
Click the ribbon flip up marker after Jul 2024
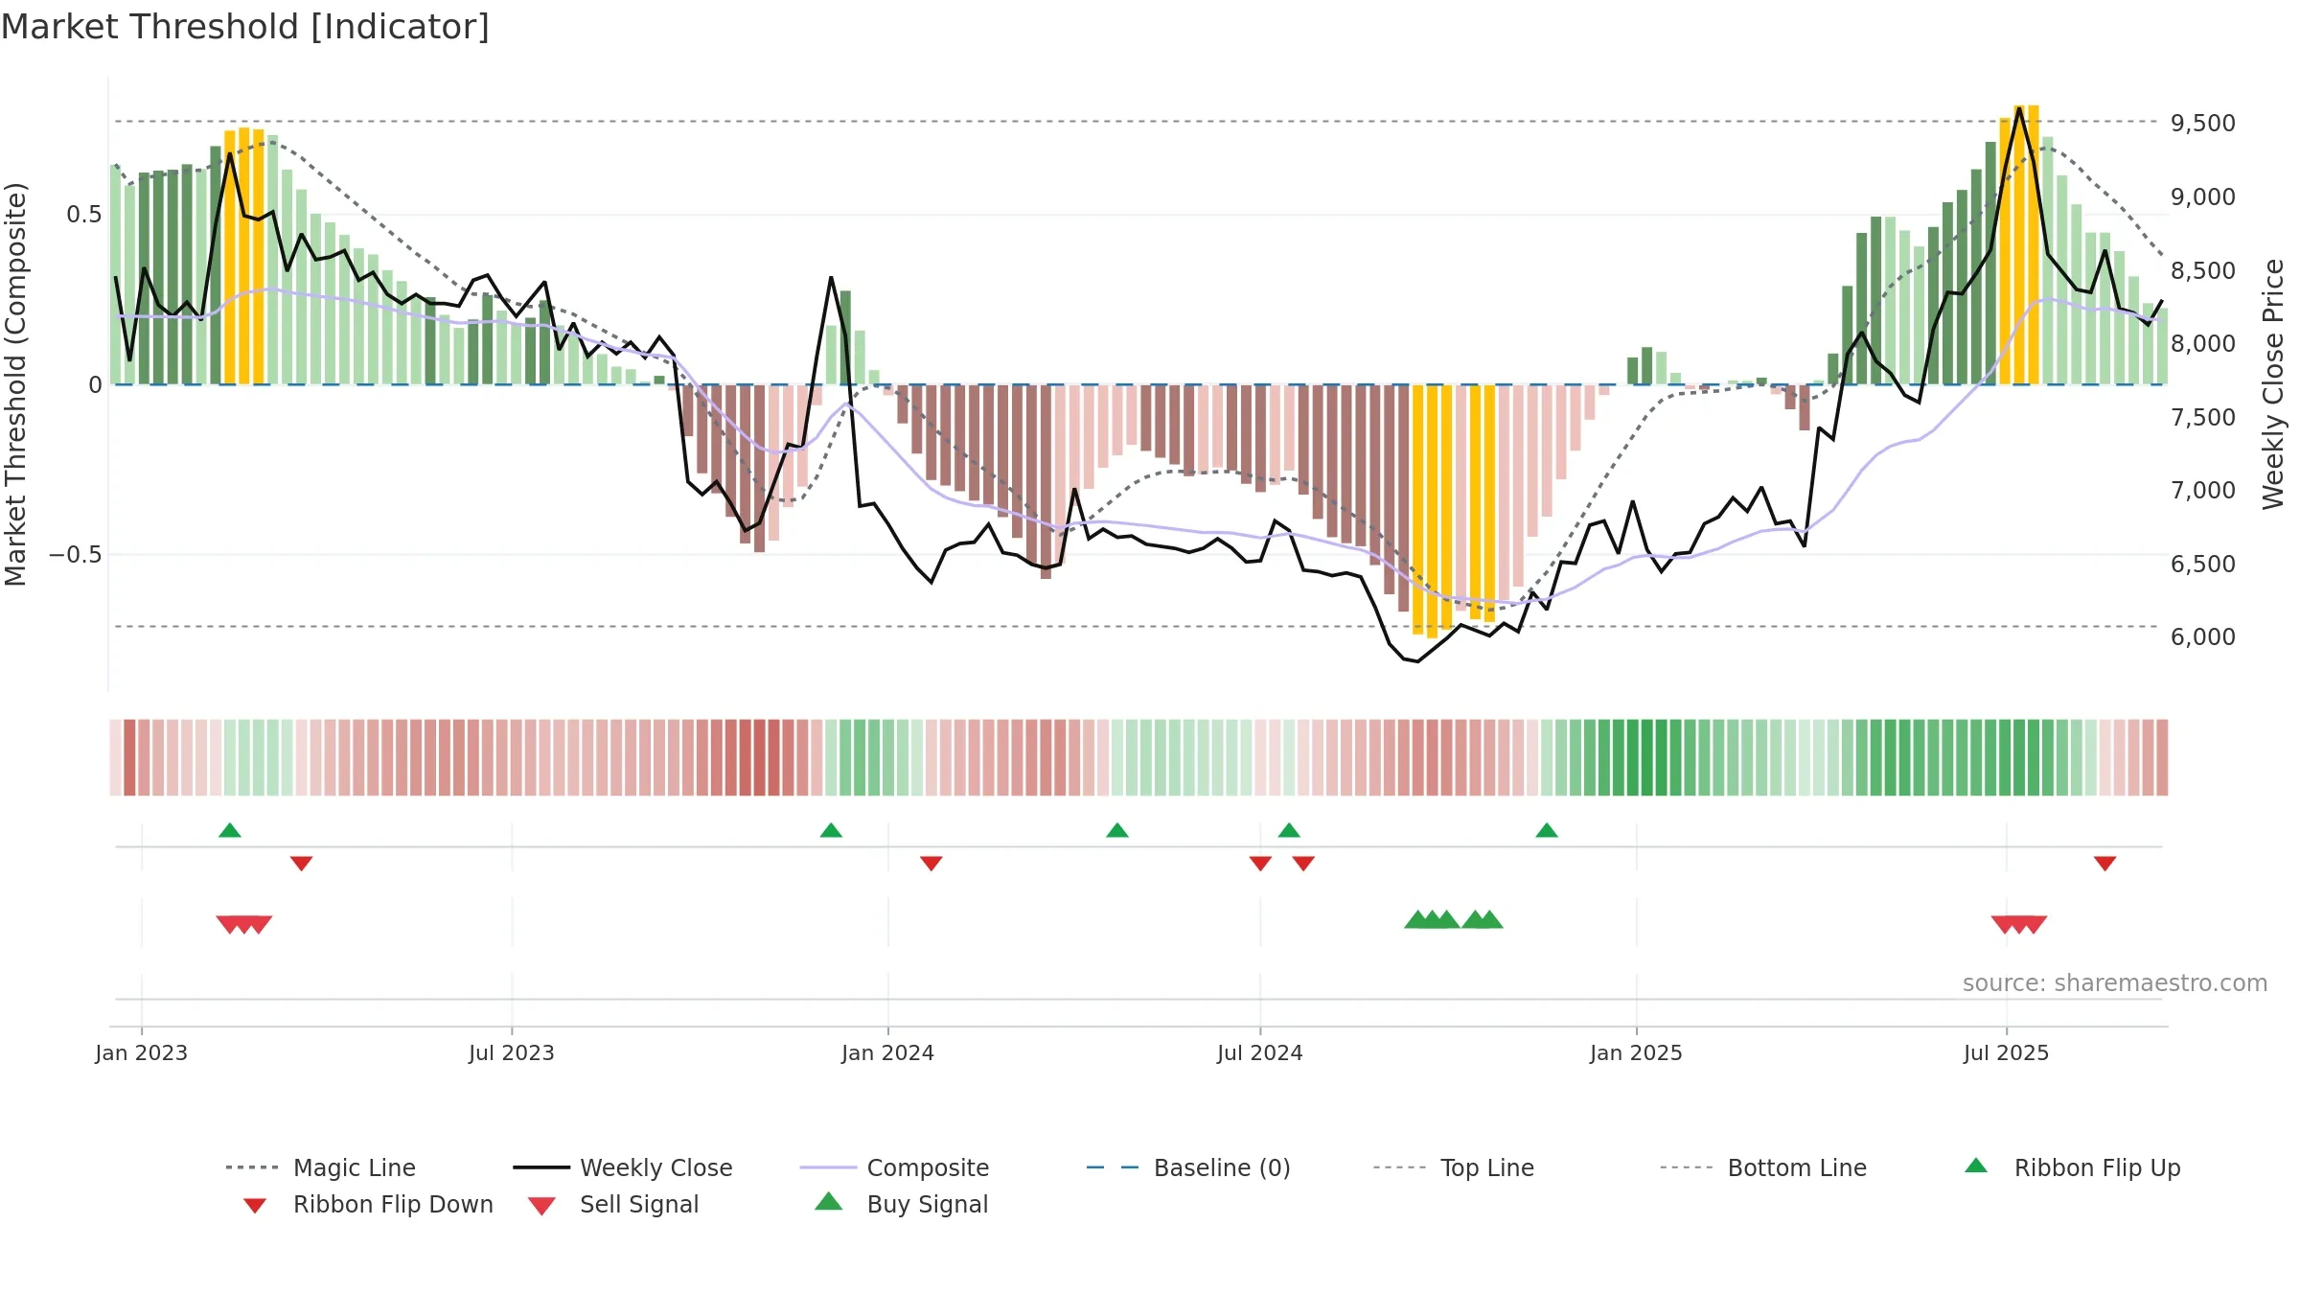[x=1289, y=830]
